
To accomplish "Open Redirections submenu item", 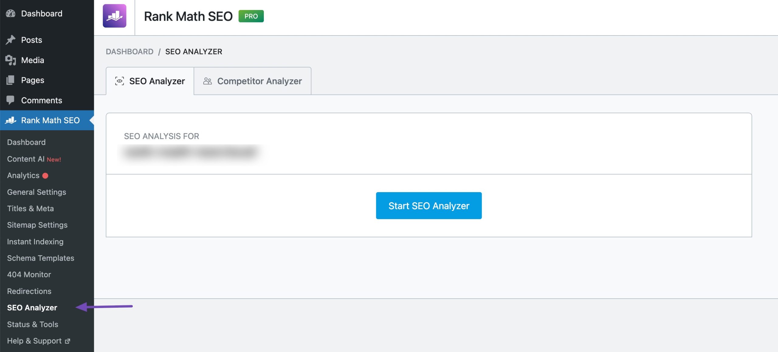I will (x=29, y=291).
